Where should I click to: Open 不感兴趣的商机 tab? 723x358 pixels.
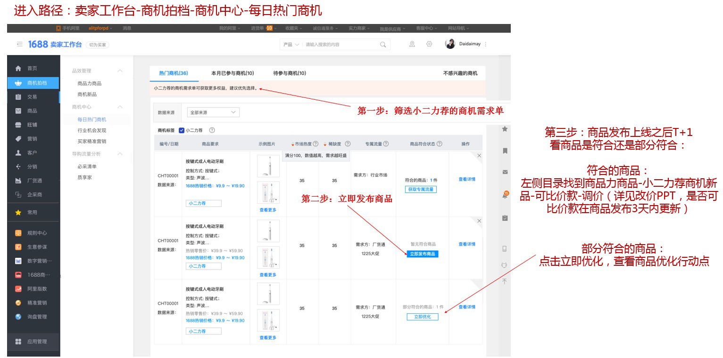[460, 73]
